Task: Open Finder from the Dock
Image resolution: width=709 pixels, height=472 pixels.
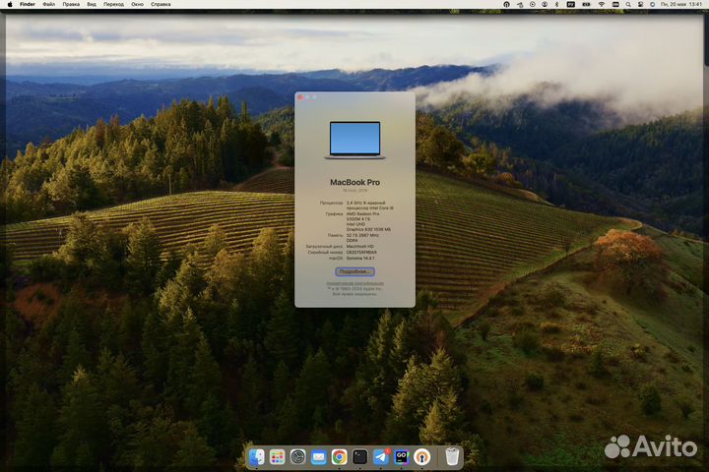Action: [x=256, y=457]
